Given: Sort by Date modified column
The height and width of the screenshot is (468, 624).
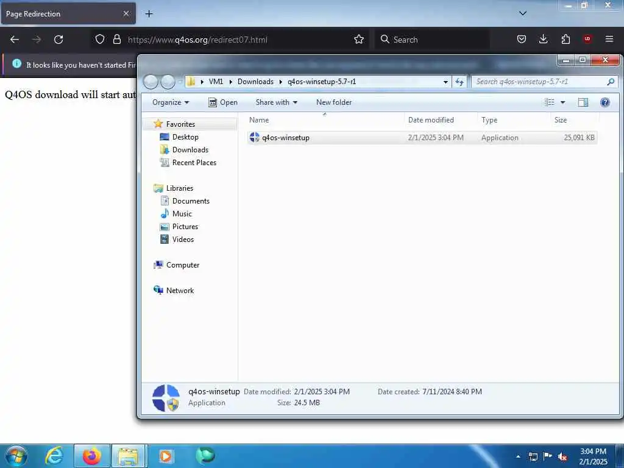Looking at the screenshot, I should pyautogui.click(x=441, y=120).
